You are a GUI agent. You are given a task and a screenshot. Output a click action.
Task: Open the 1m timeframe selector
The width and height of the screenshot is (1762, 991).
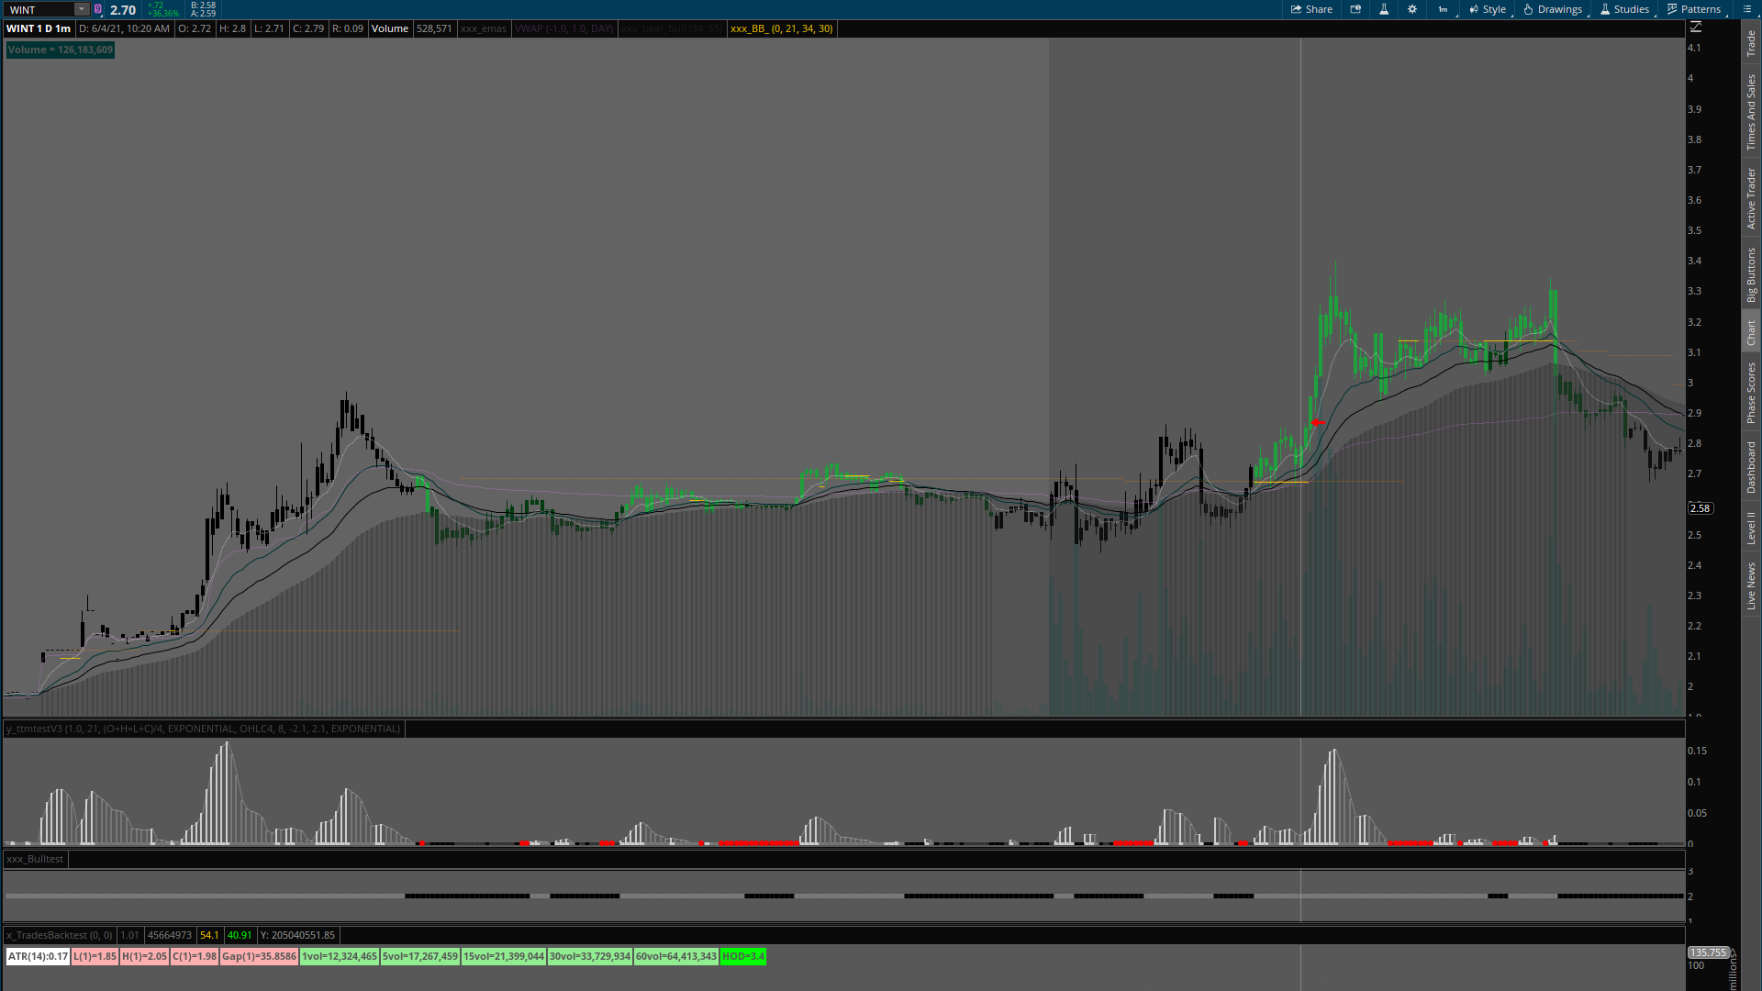pyautogui.click(x=1443, y=9)
